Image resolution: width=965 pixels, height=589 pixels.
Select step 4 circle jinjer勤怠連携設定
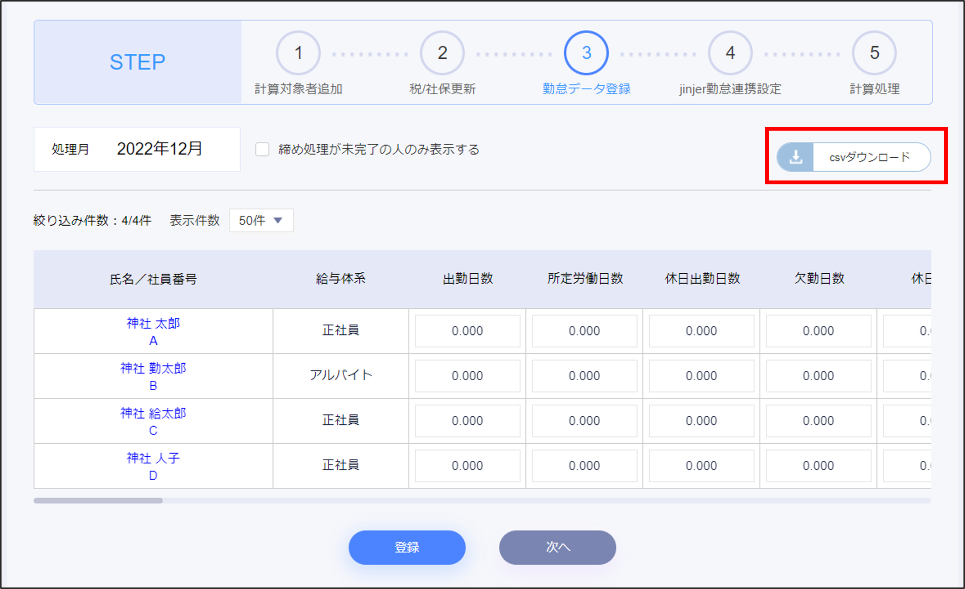coord(730,53)
